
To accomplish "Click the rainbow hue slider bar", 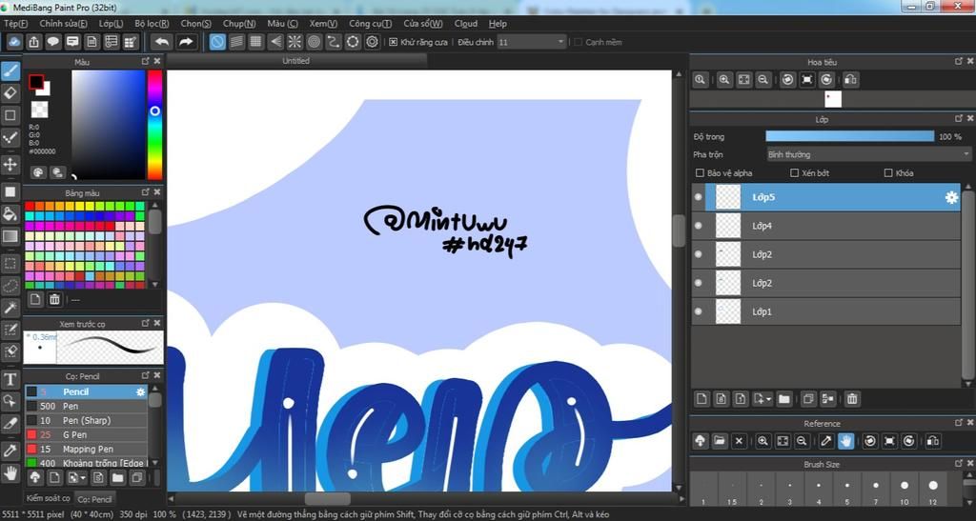I will [x=154, y=125].
